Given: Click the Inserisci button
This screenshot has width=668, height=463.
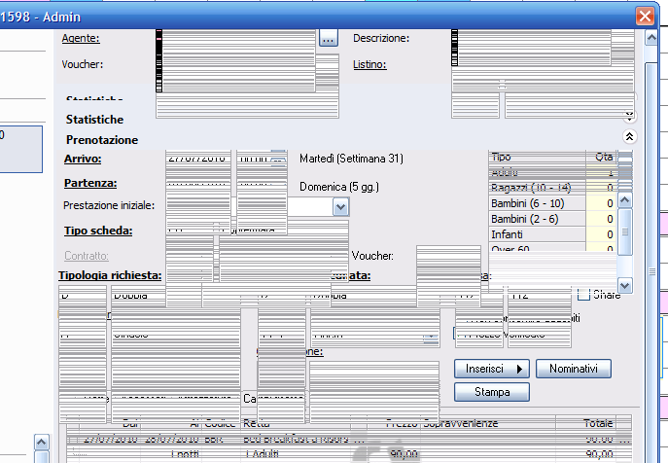Looking at the screenshot, I should pos(492,369).
